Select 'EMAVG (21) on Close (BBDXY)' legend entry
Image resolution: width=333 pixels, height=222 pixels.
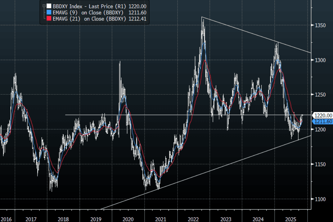89,19
